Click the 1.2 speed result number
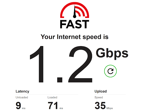The width and height of the screenshot is (141, 112). click(61, 64)
